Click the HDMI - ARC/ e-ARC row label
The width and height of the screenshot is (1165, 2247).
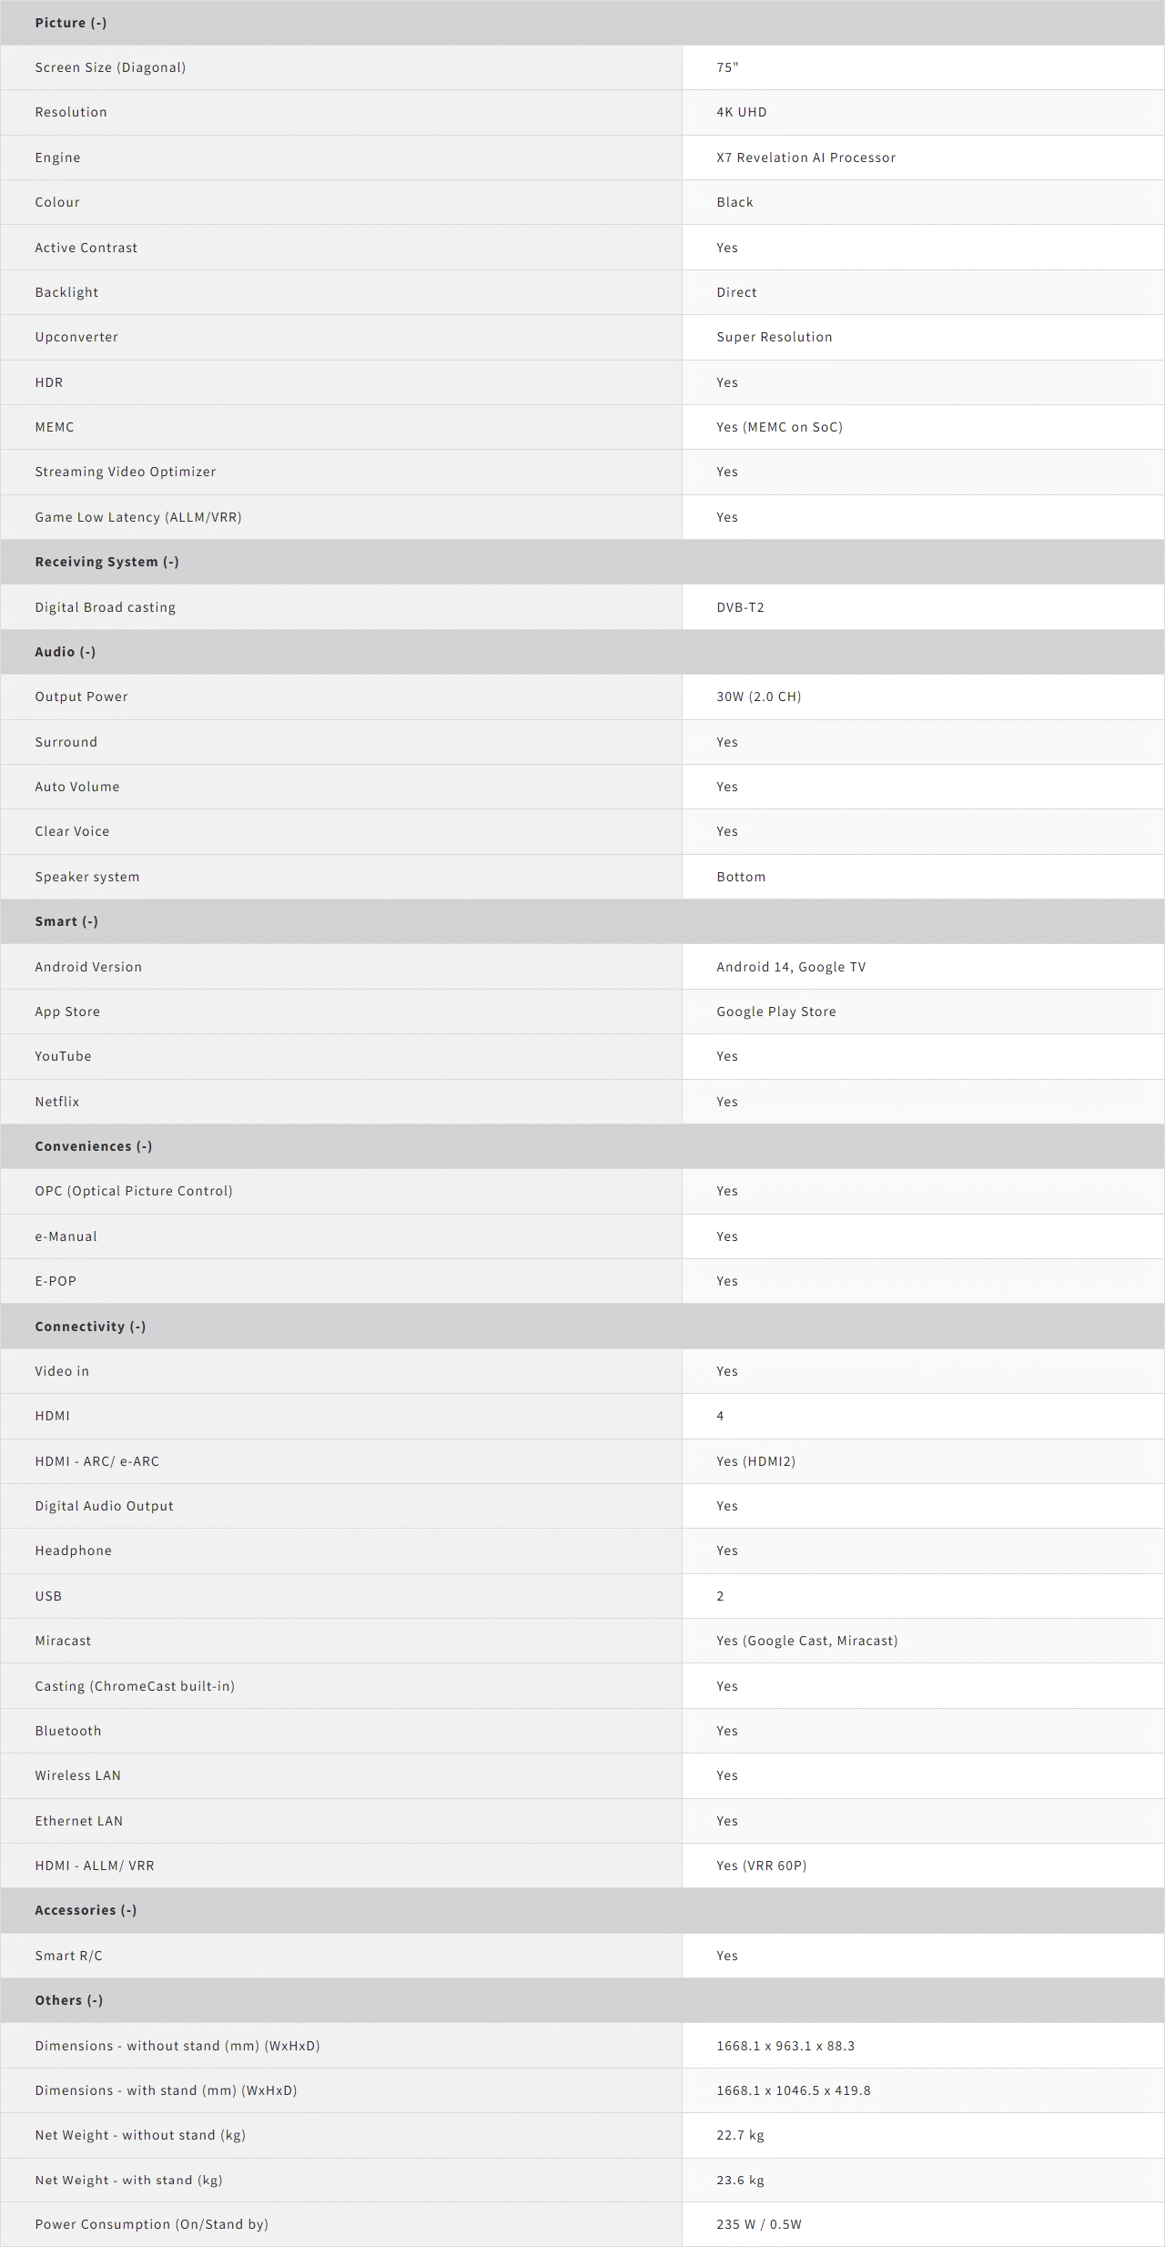96,1461
